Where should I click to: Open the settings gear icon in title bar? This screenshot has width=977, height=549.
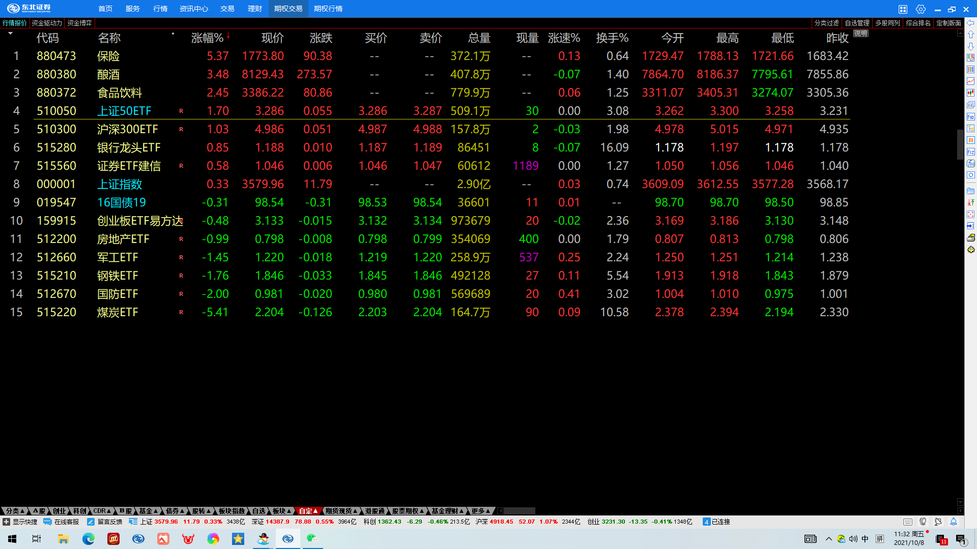921,9
